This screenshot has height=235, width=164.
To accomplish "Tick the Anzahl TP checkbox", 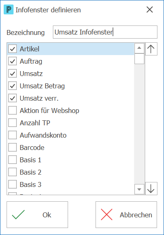I will click(x=12, y=123).
